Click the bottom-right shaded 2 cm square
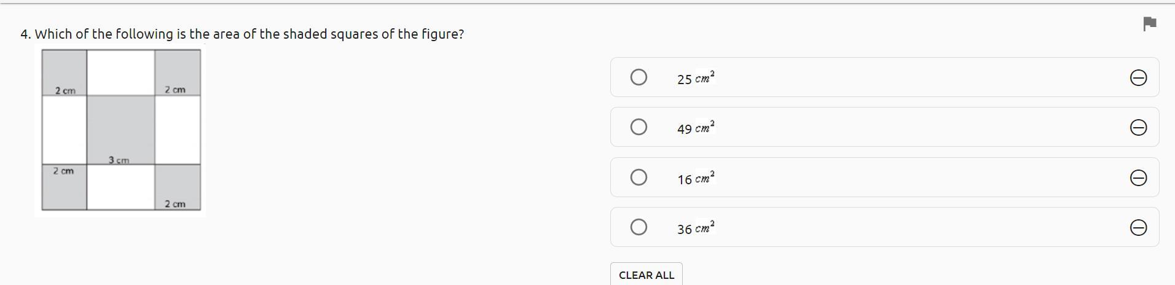The width and height of the screenshot is (1175, 285). [x=178, y=187]
